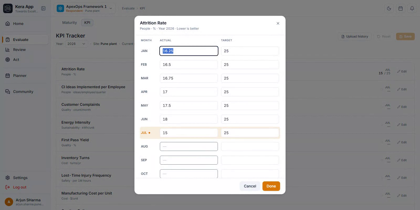Expand ApexOps Framework 1 selector
This screenshot has width=420, height=210.
coord(85,8)
